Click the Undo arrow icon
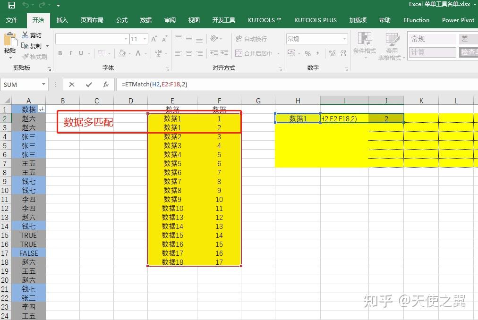The image size is (478, 320). (x=26, y=5)
